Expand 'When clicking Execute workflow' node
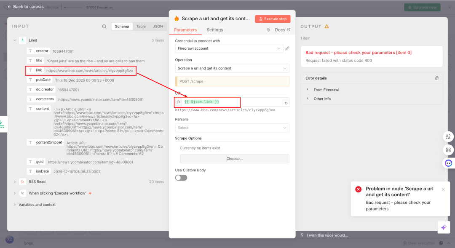455x248 pixels. [x=14, y=193]
